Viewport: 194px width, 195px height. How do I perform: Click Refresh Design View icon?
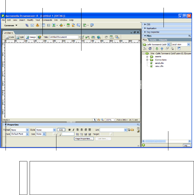click(106, 37)
